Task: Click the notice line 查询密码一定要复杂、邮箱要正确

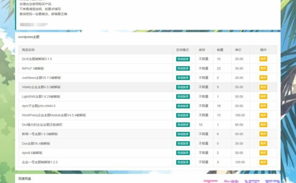Action: coord(43,14)
